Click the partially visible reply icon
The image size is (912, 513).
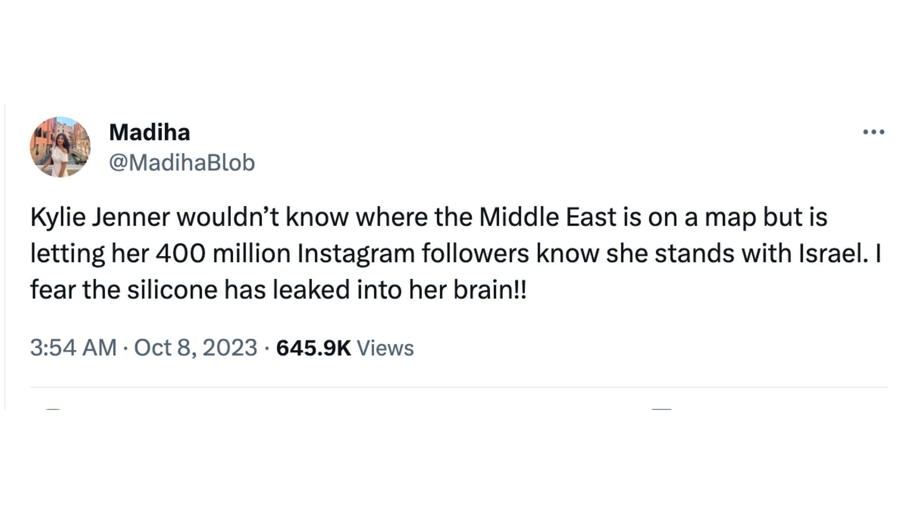pyautogui.click(x=53, y=408)
